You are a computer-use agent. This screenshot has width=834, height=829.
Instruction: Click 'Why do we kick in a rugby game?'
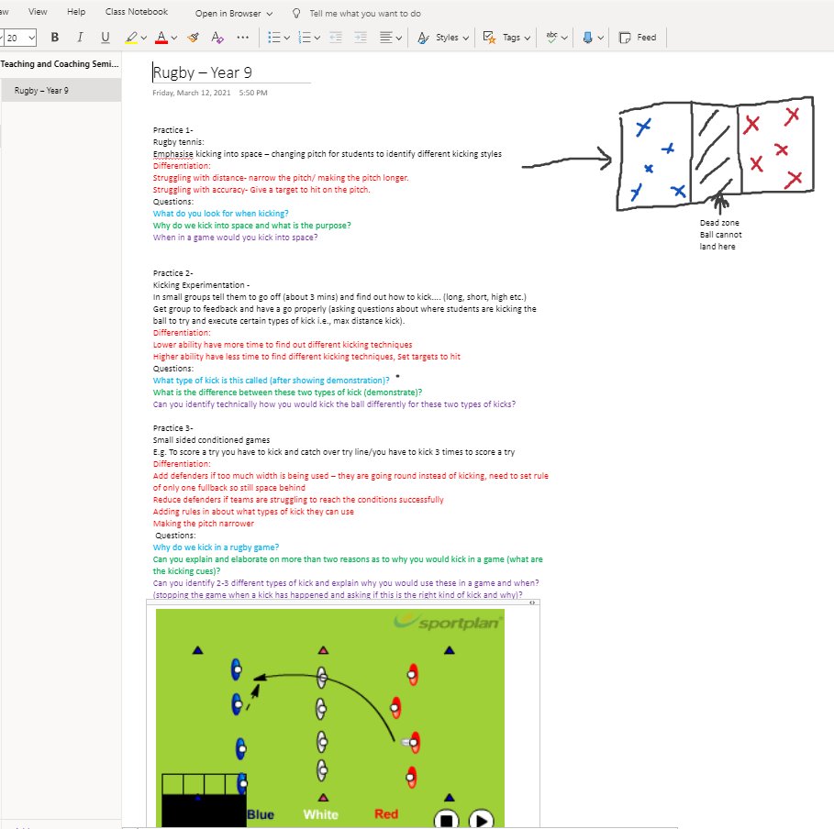[216, 547]
